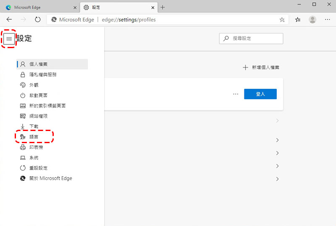Switch to the Microsoft Edge tab

click(40, 8)
